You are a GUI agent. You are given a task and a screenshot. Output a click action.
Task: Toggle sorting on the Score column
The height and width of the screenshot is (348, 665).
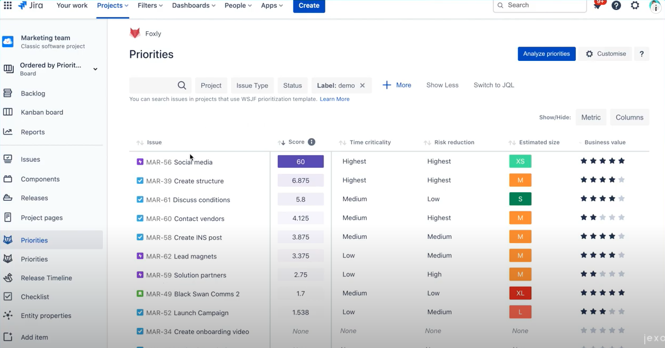281,142
